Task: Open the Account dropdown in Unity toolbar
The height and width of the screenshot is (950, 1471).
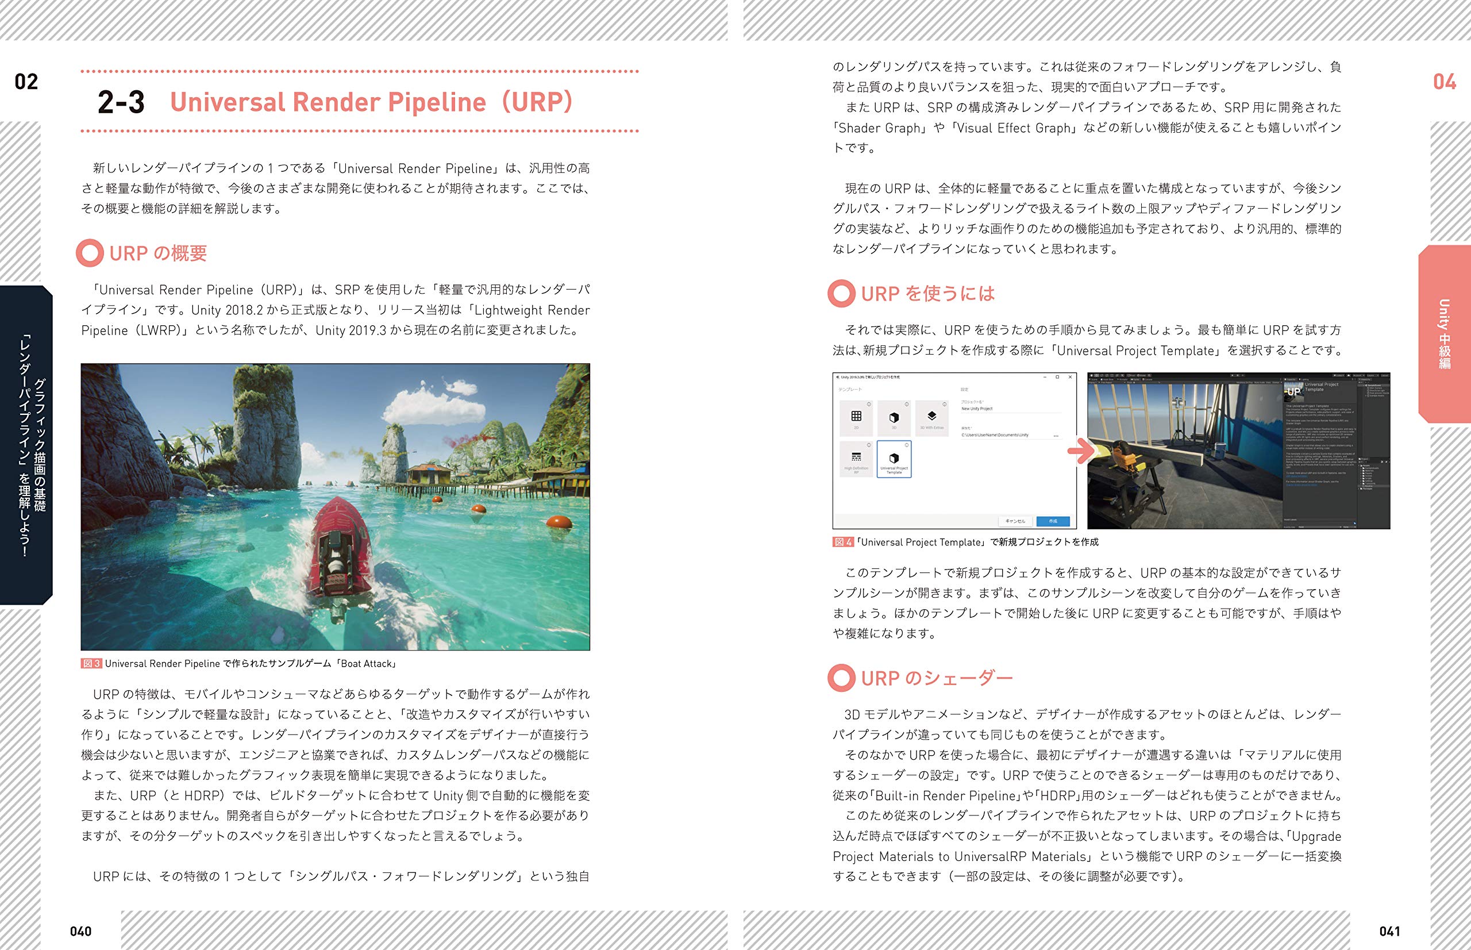Action: tap(1359, 375)
